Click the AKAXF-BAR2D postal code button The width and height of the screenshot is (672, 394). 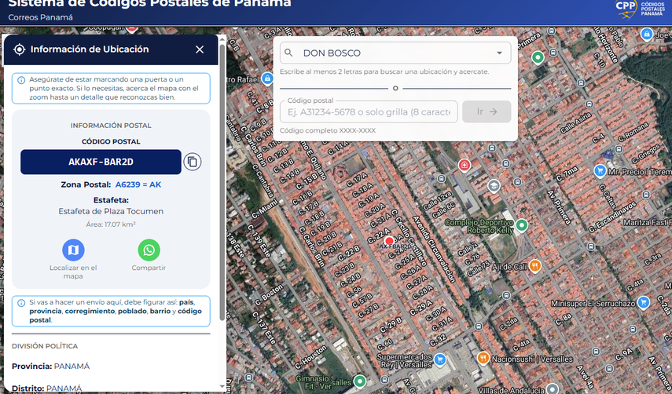(101, 162)
